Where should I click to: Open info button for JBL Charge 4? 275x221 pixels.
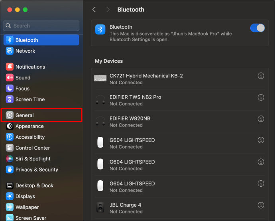click(x=261, y=205)
